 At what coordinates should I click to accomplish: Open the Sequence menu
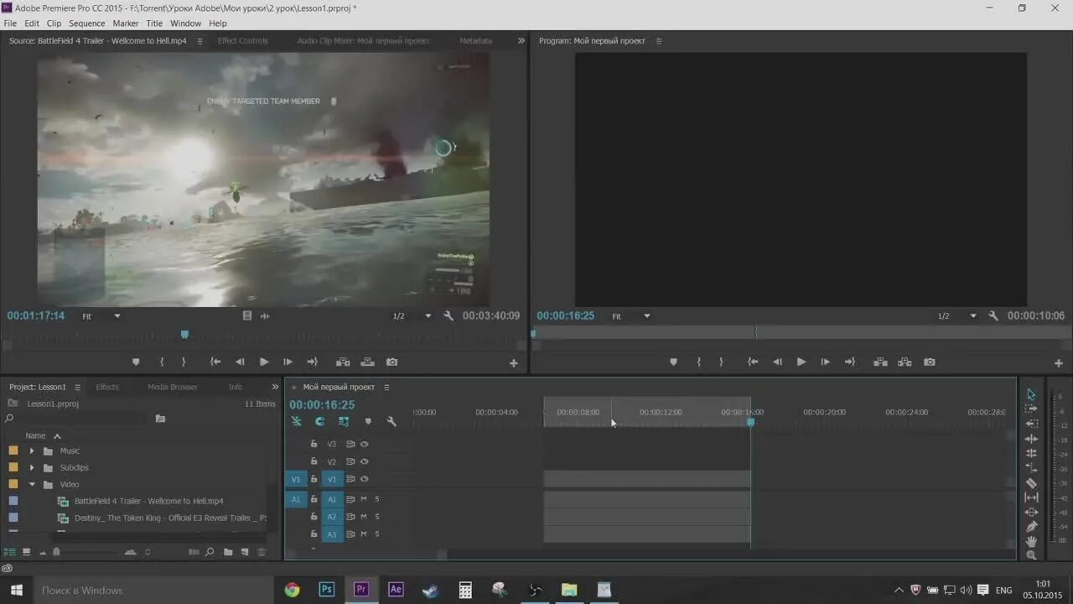tap(86, 23)
